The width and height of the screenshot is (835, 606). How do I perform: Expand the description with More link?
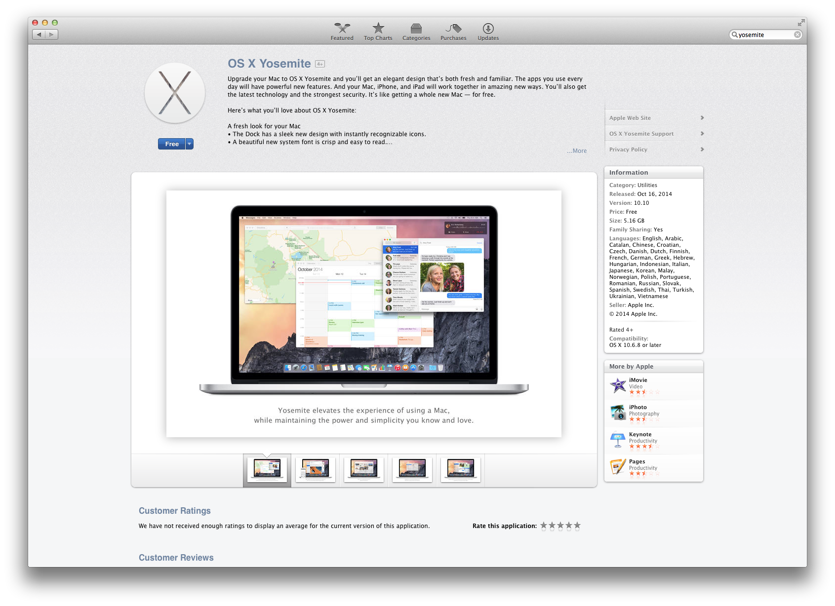pyautogui.click(x=577, y=151)
